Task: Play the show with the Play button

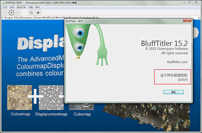Action: [11, 13]
